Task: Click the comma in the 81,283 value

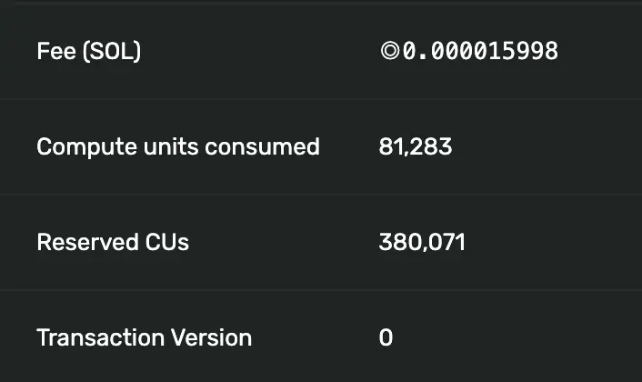Action: point(405,153)
